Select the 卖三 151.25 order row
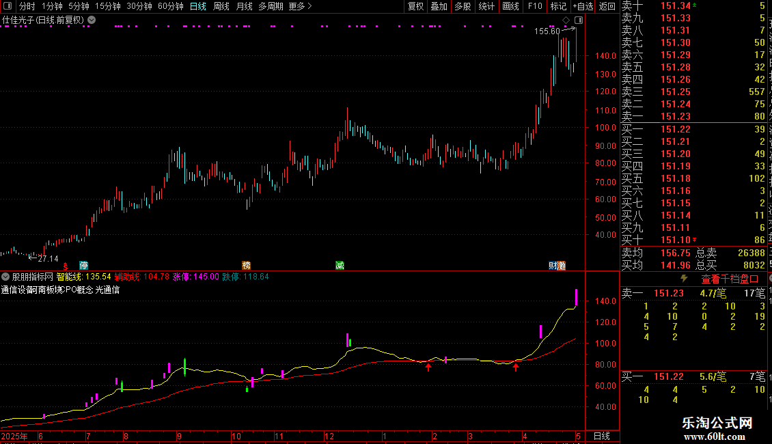The height and width of the screenshot is (444, 772). click(693, 92)
